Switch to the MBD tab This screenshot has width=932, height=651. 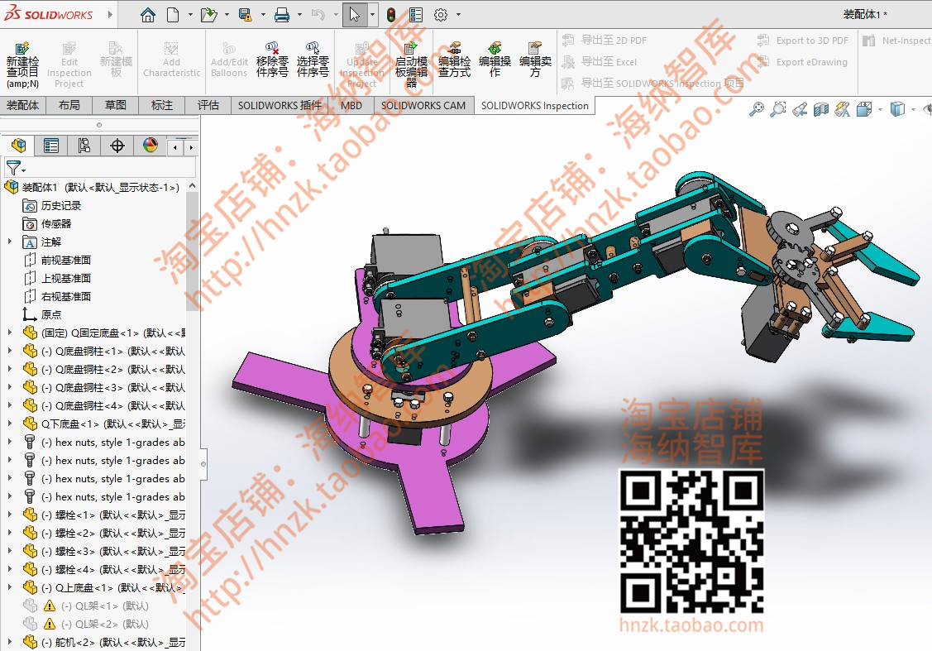[x=351, y=105]
